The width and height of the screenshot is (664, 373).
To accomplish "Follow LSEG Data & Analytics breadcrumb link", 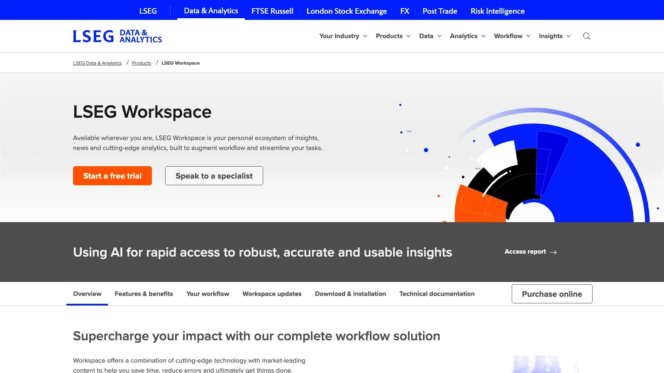I will pos(97,63).
